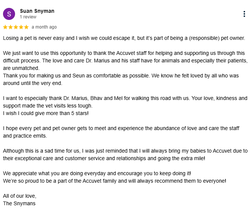The height and width of the screenshot is (209, 250).
Task: Click the line thanking Dr. Marius, Bhav and Mel
Action: click(125, 98)
